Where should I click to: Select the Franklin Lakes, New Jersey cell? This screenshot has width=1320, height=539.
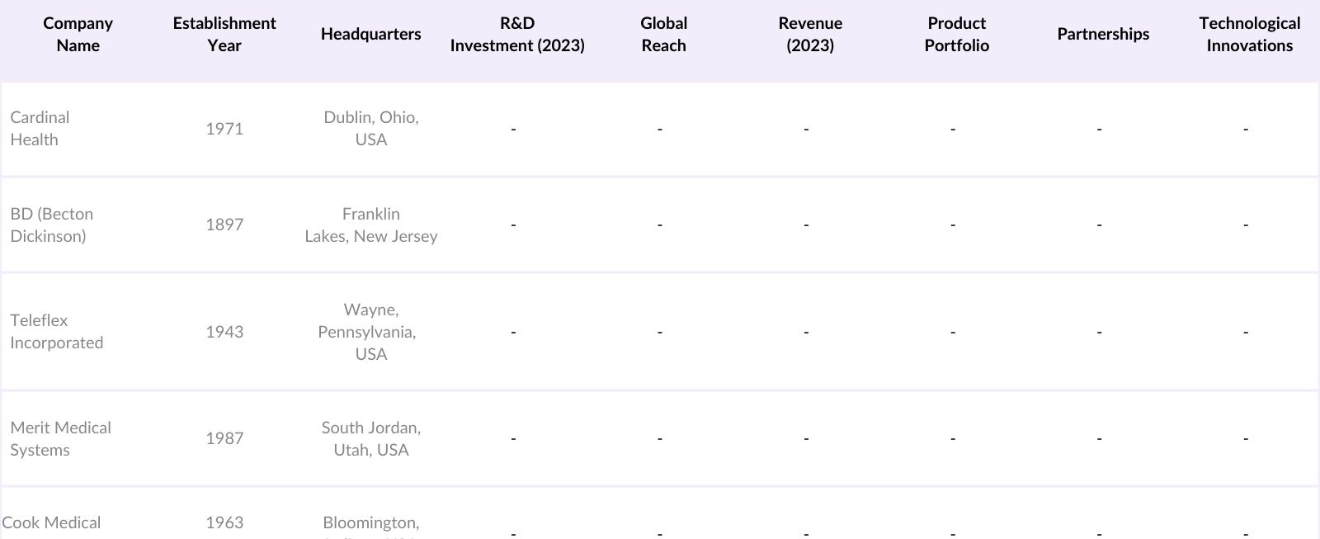tap(371, 225)
